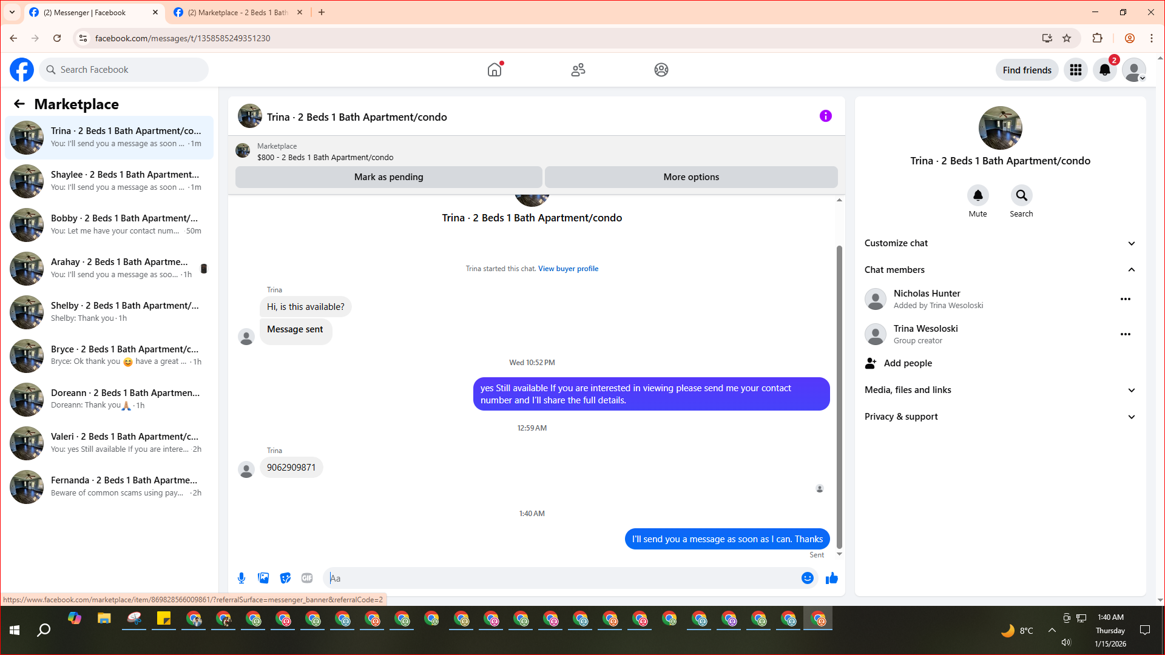Expand Media, files and links
The image size is (1165, 655).
click(x=999, y=390)
